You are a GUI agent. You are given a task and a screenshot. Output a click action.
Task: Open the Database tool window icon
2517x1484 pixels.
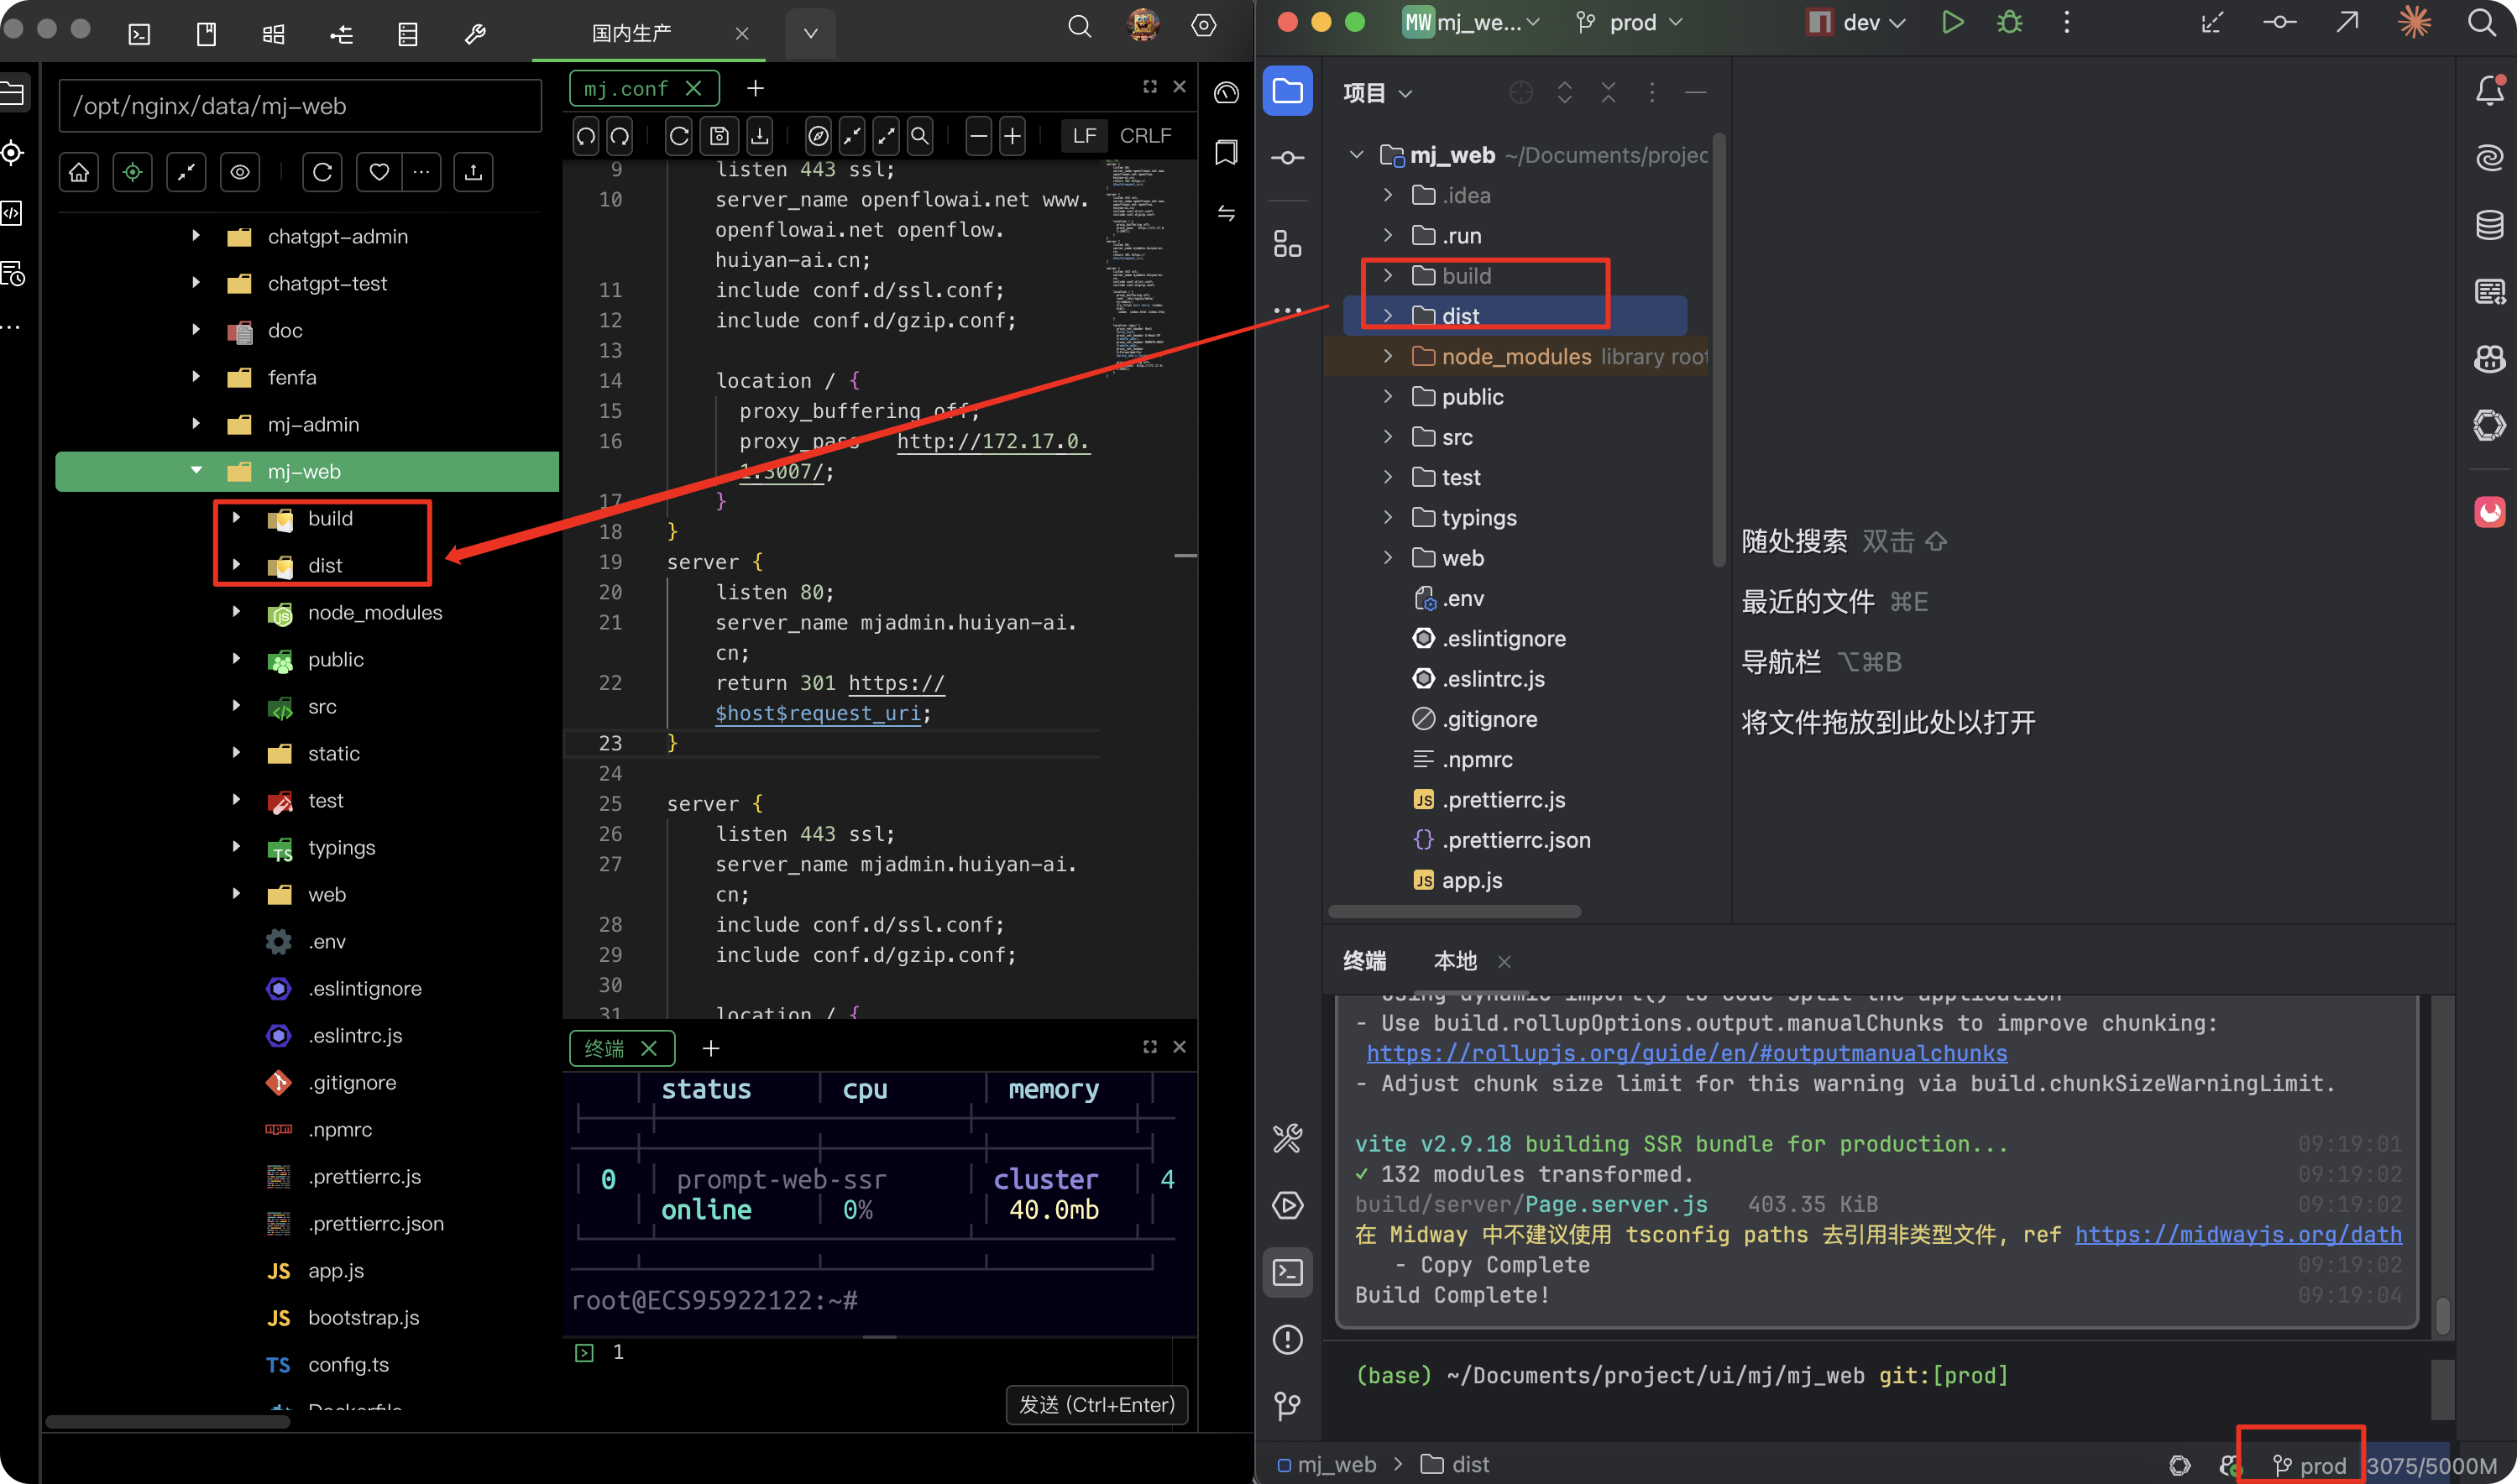coord(2489,225)
